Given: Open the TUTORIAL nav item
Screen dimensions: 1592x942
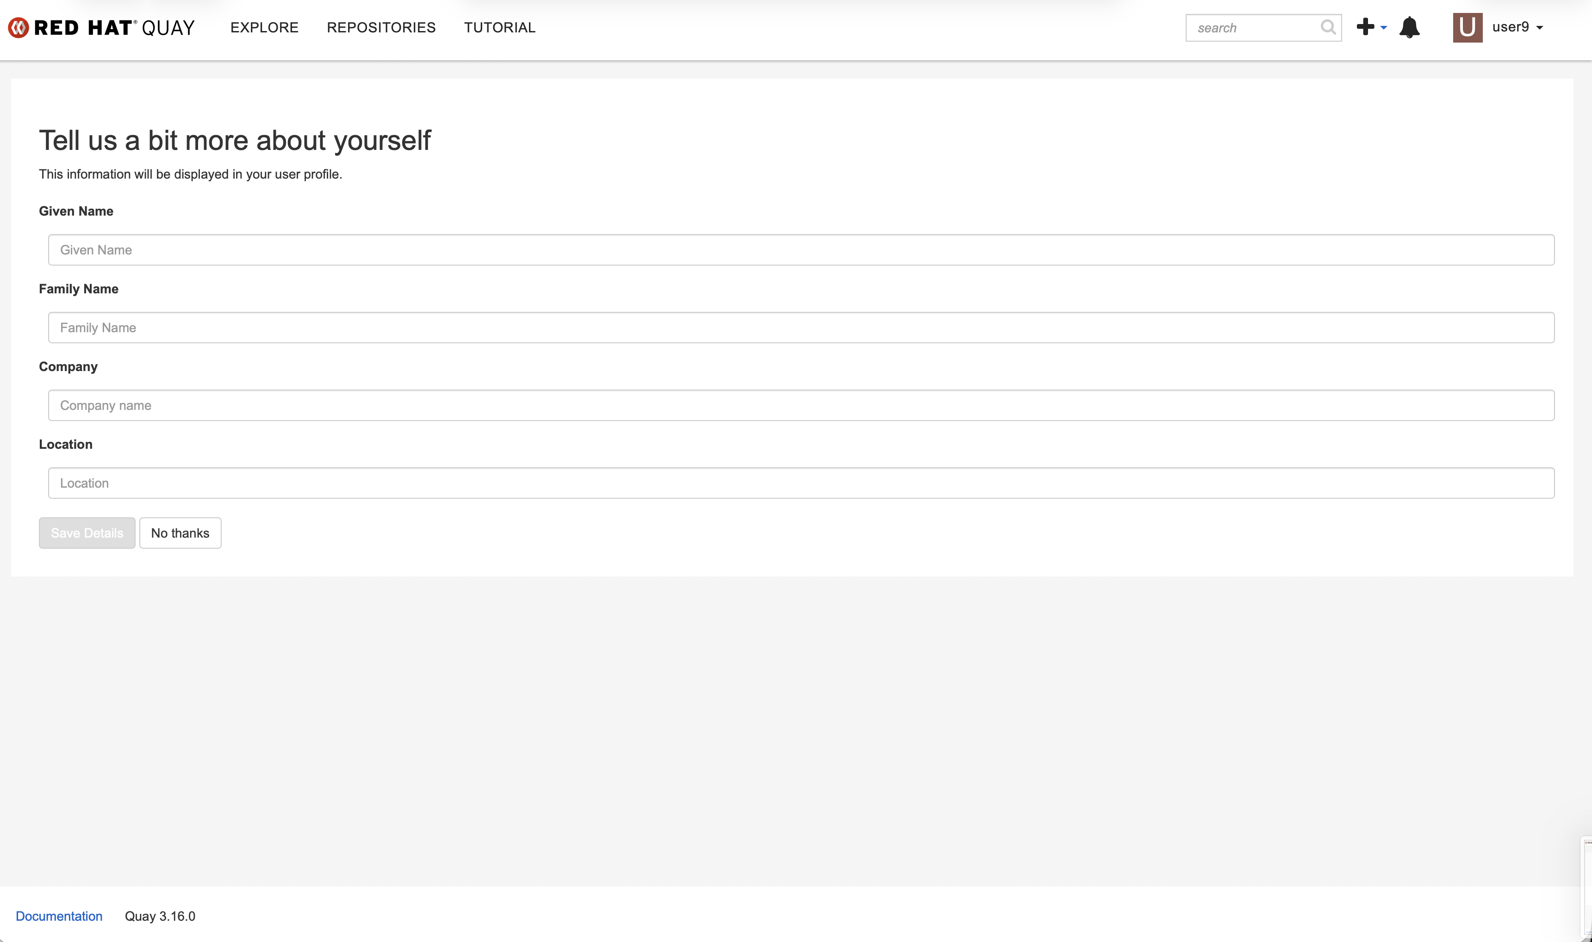Looking at the screenshot, I should point(499,27).
